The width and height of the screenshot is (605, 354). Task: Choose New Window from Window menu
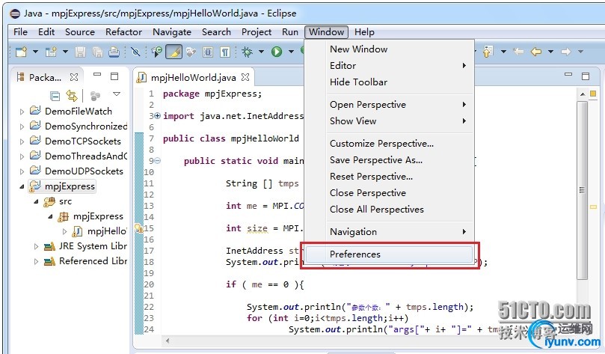tap(389, 49)
